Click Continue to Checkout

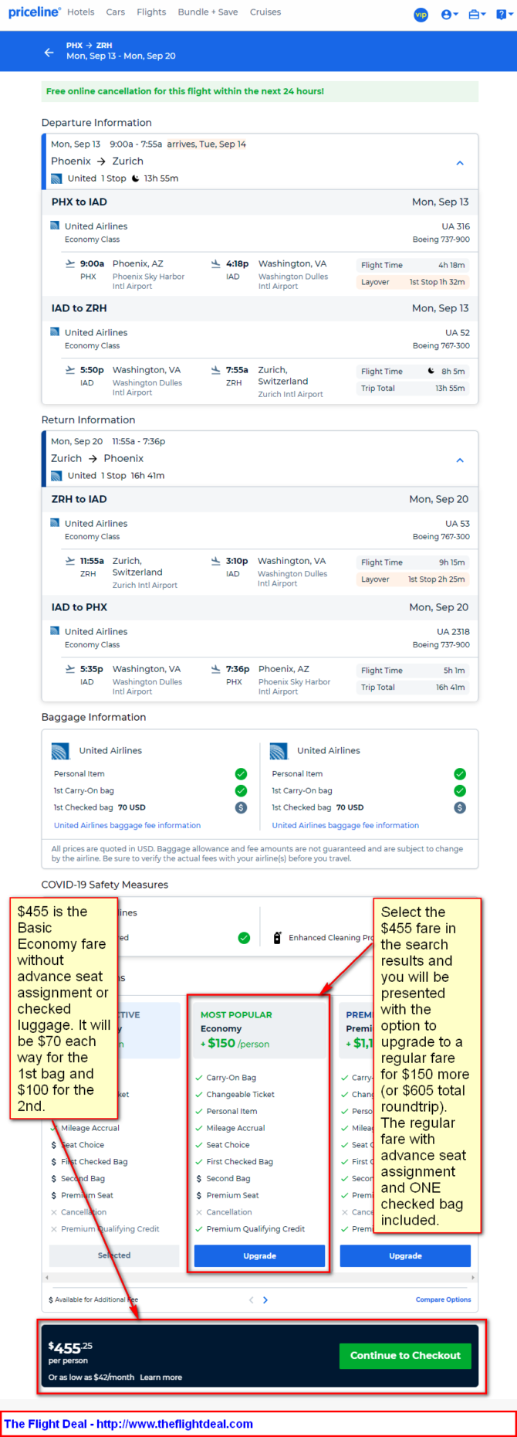405,1356
